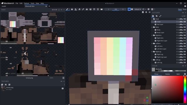The image size is (187, 105).
Task: Collapse the RightLeg group
Action: (152, 52)
